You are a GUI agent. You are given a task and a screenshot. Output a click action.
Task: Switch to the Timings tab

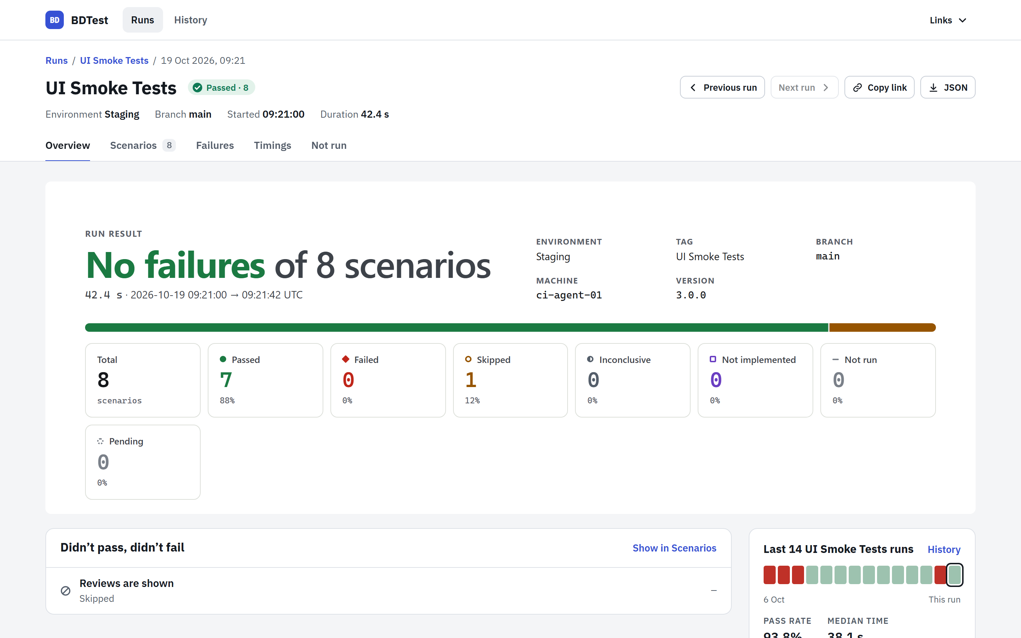point(273,145)
